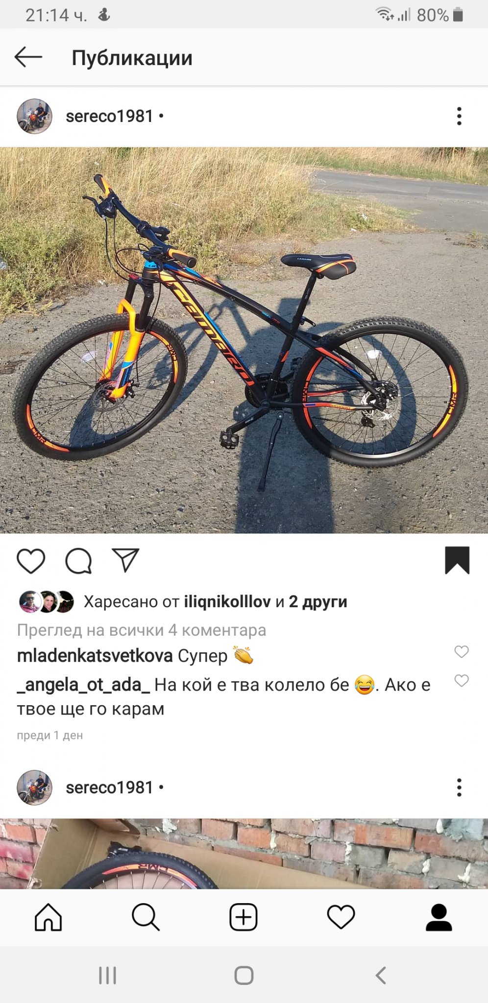Open comments via the speech bubble icon
The image size is (488, 1003).
pos(78,561)
